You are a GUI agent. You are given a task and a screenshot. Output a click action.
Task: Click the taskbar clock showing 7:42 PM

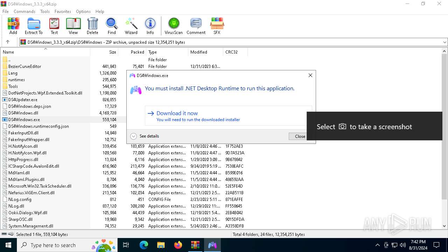[x=418, y=245]
